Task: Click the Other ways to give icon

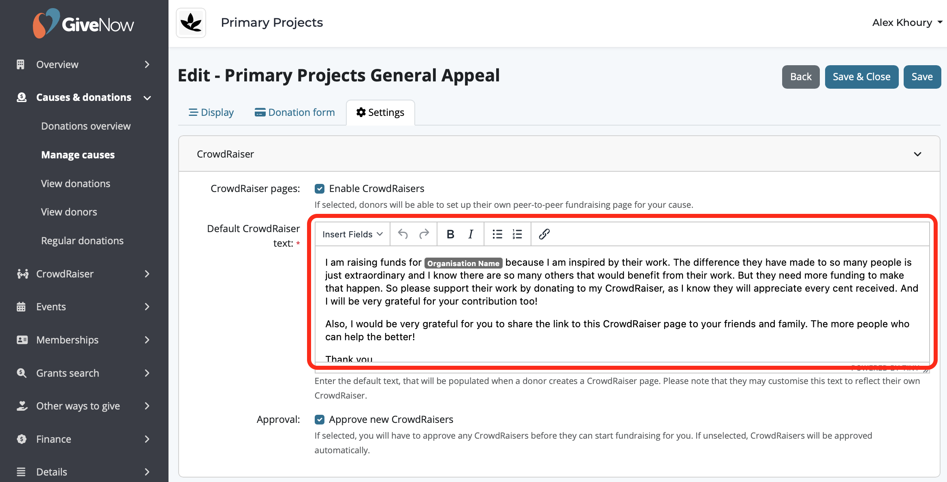Action: pyautogui.click(x=22, y=406)
